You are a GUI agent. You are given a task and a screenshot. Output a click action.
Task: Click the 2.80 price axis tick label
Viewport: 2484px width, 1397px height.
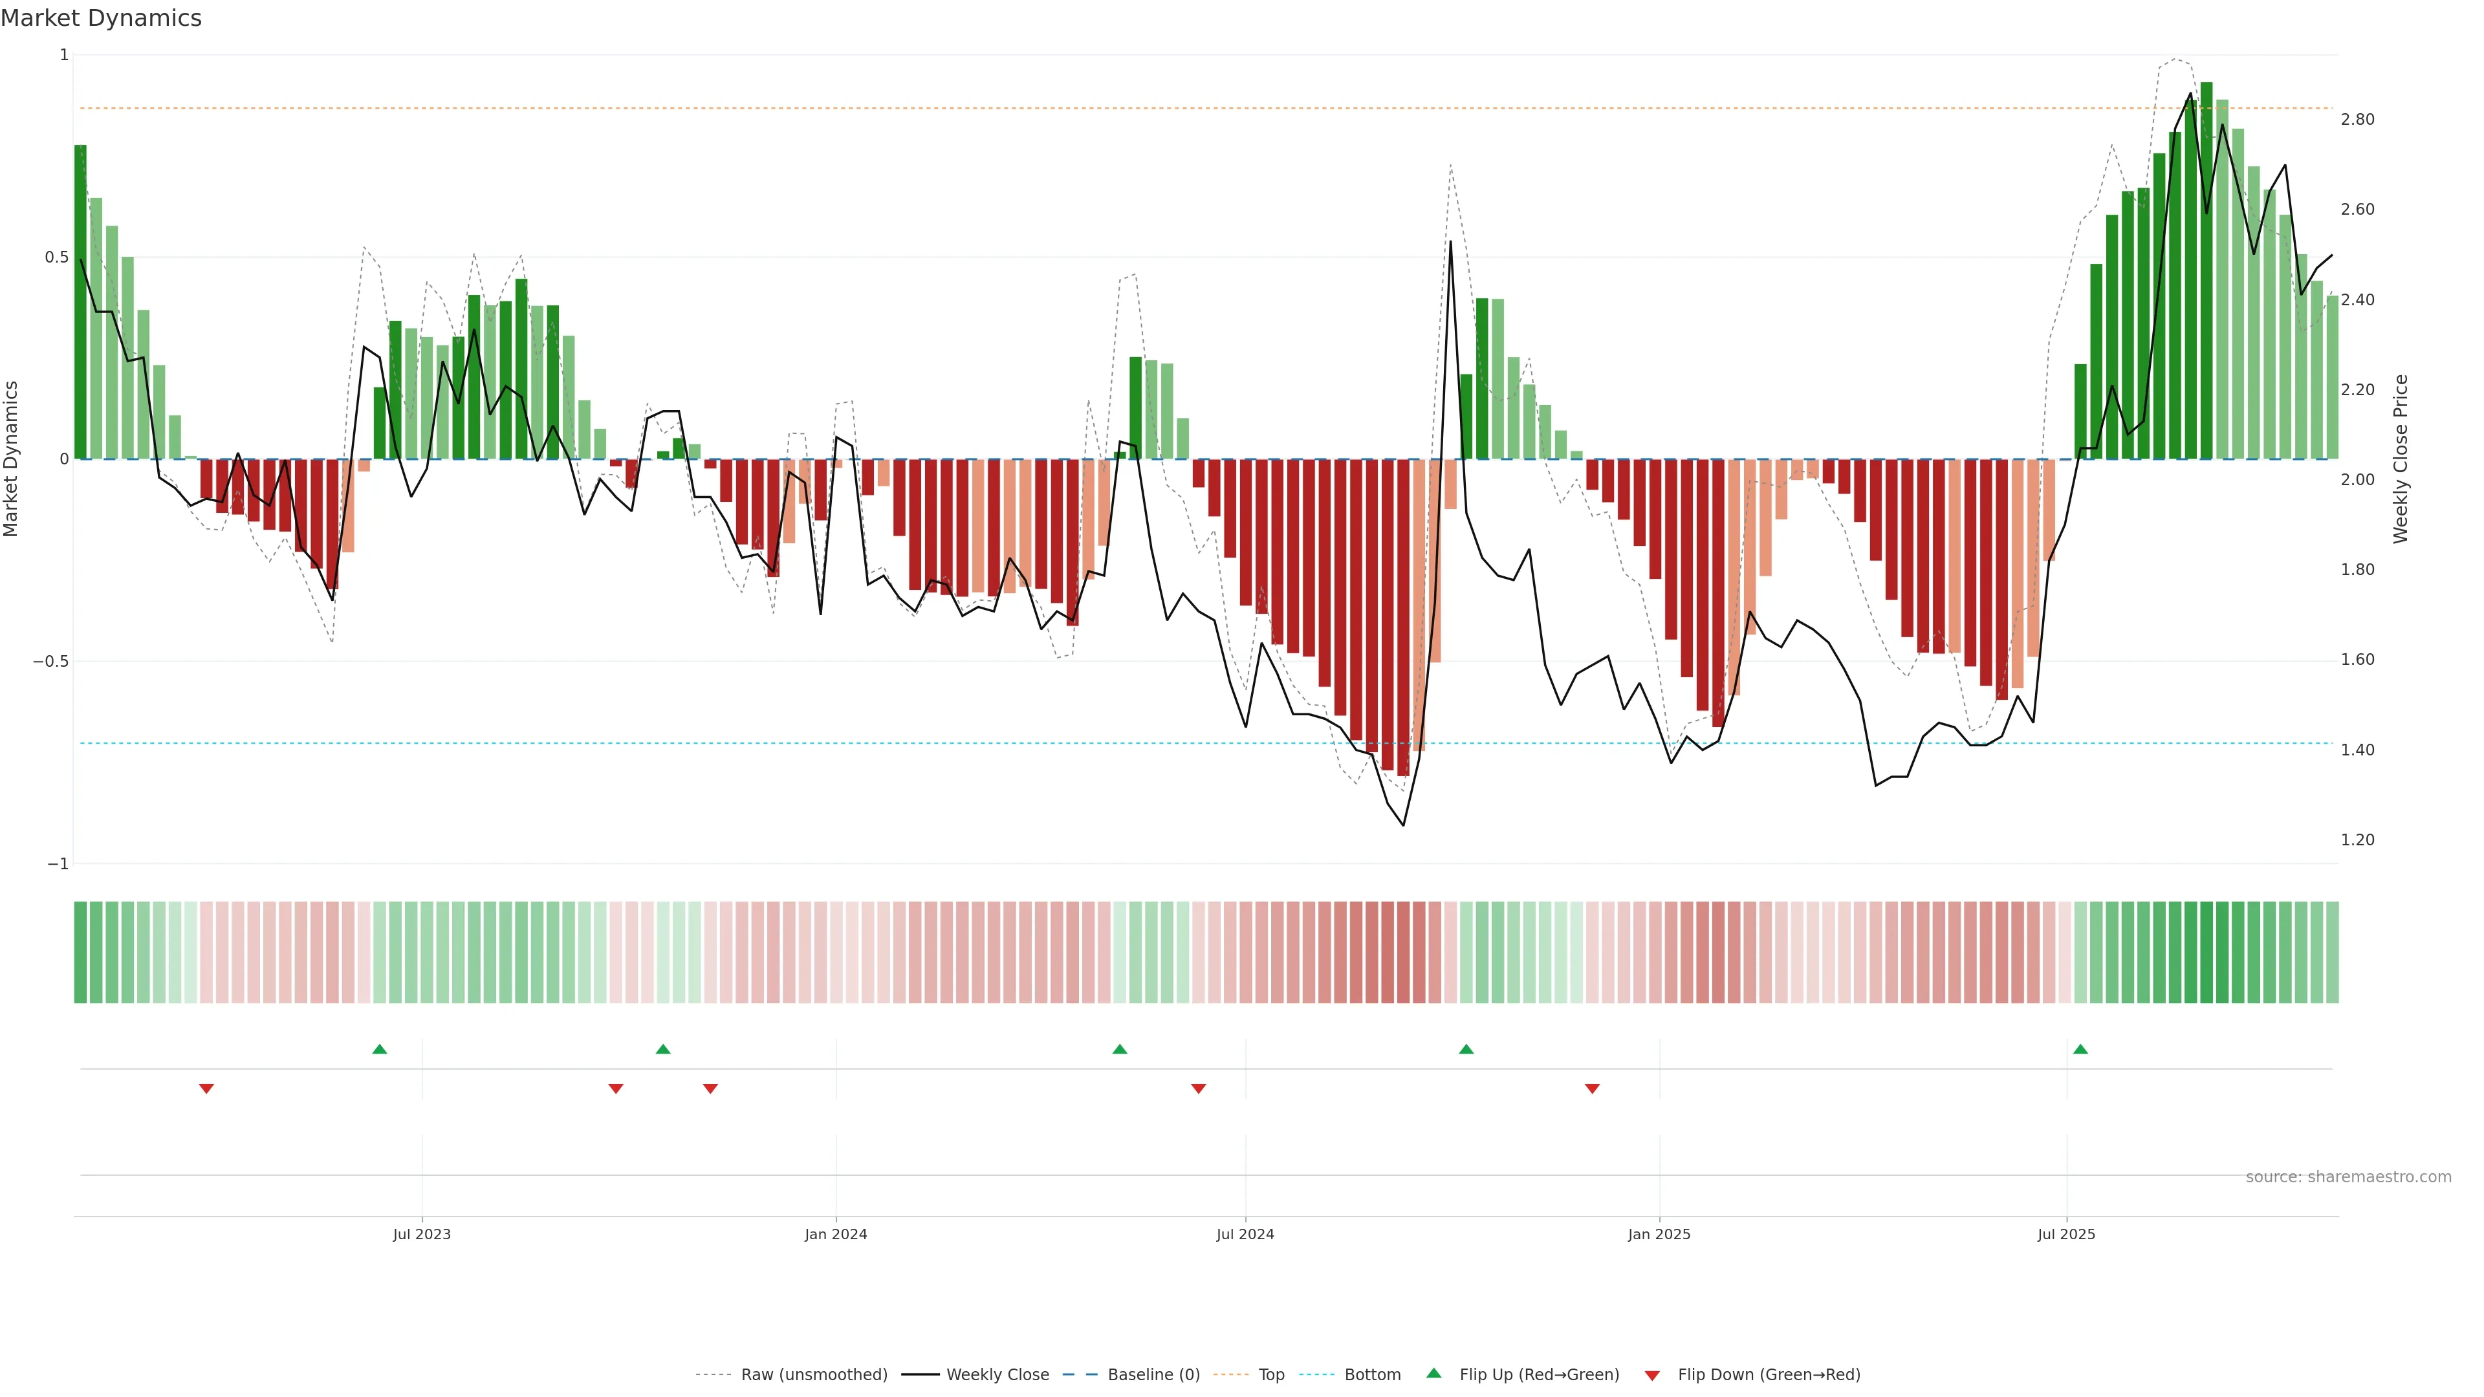(2357, 120)
